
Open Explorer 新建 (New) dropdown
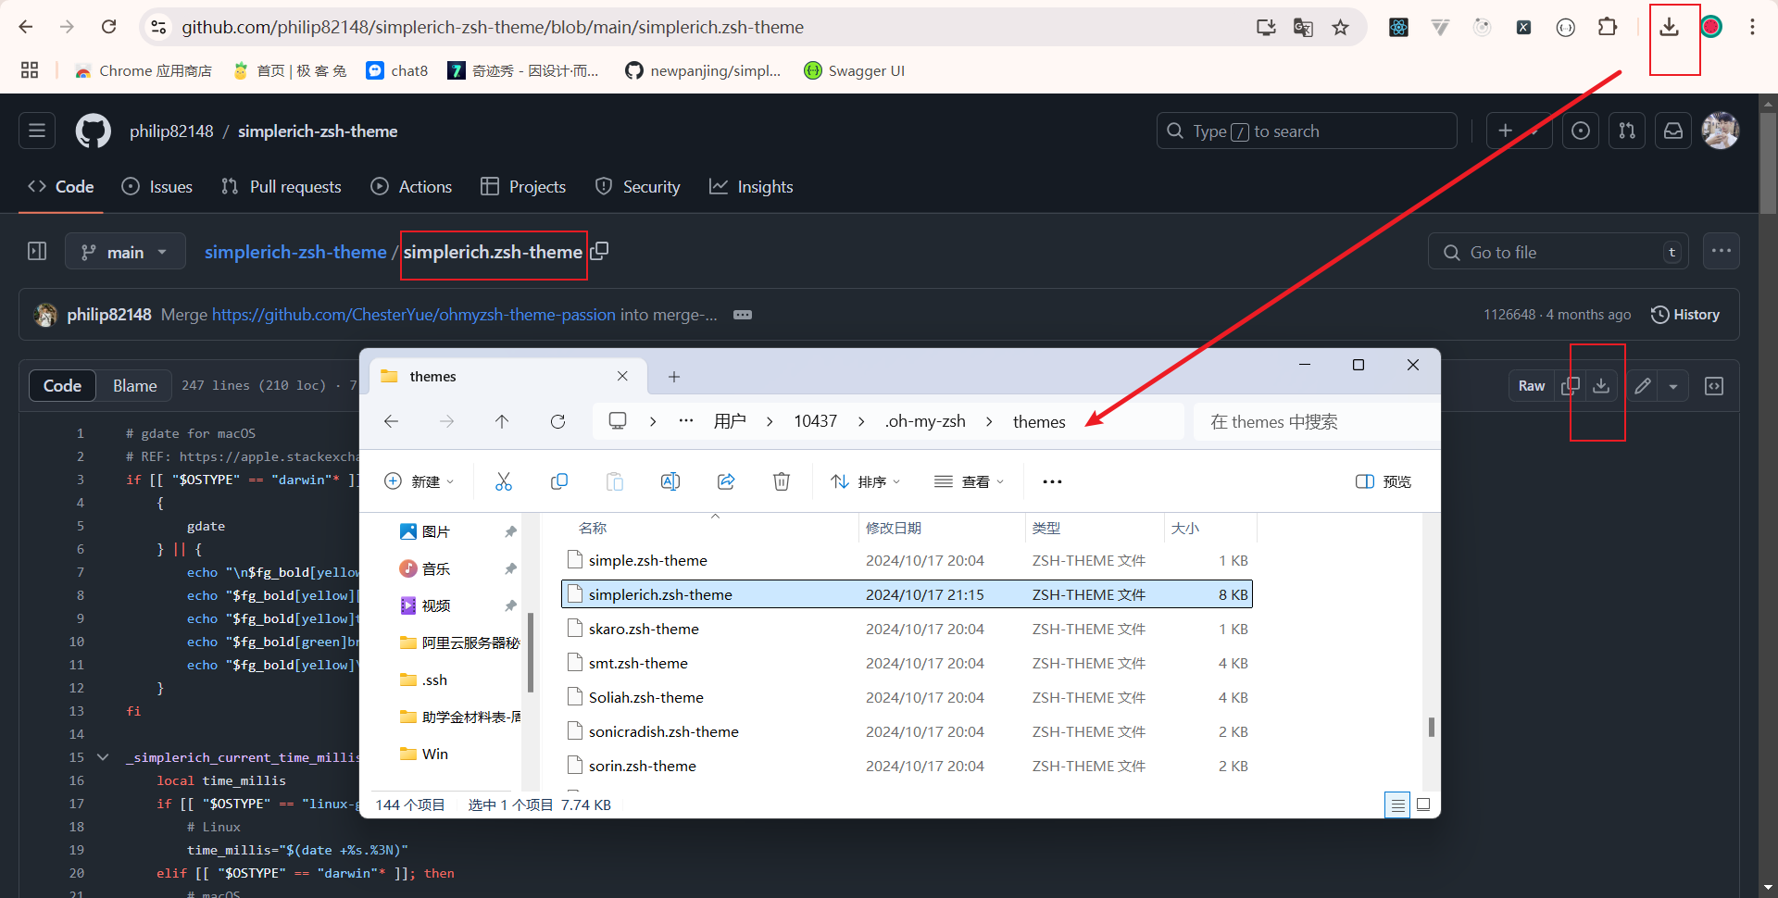click(419, 481)
